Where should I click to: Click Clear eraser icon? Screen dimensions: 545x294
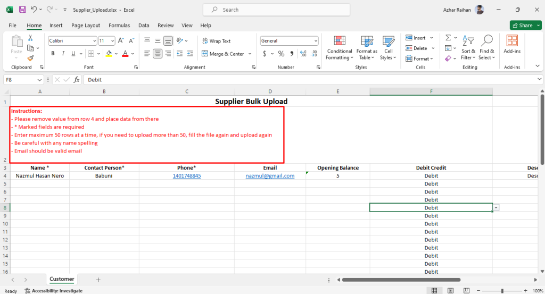point(448,58)
